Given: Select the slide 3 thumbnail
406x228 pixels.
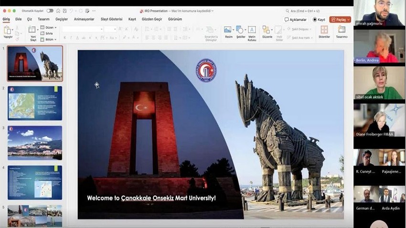Looking at the screenshot, I should tap(35, 142).
